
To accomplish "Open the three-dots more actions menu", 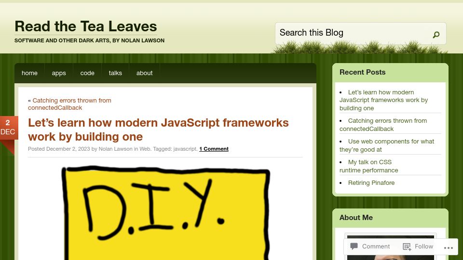I will pyautogui.click(x=448, y=247).
